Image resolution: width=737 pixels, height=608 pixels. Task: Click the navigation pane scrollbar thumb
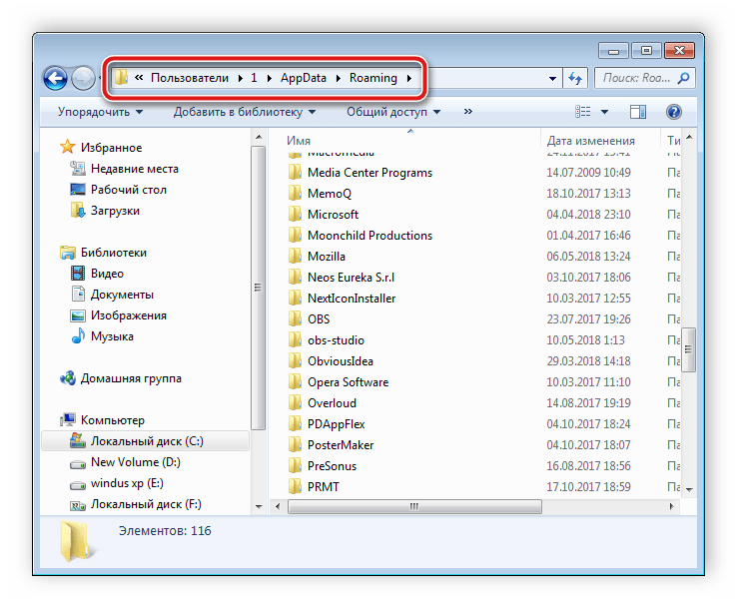point(258,288)
